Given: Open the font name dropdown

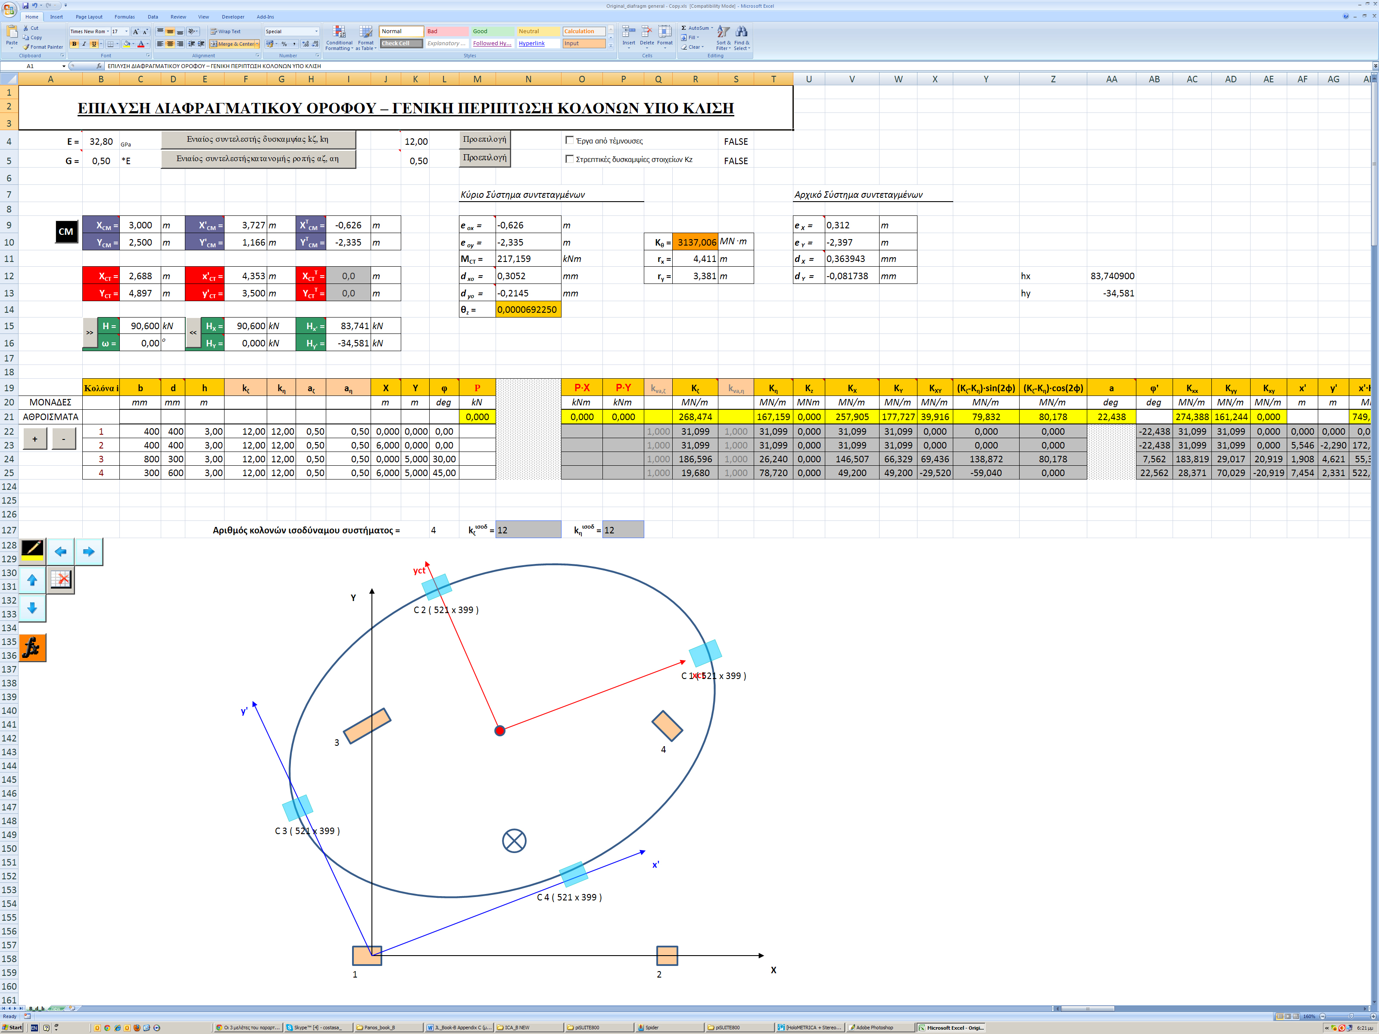Looking at the screenshot, I should tap(108, 31).
